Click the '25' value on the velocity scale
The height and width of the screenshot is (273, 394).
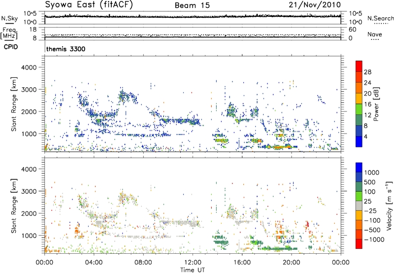(x=368, y=202)
